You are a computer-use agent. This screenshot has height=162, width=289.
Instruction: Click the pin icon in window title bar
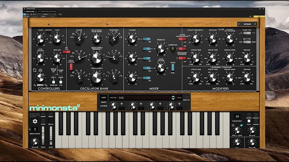click(260, 9)
